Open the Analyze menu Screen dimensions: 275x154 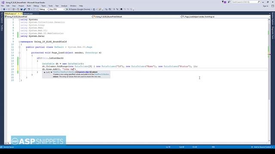[64, 6]
